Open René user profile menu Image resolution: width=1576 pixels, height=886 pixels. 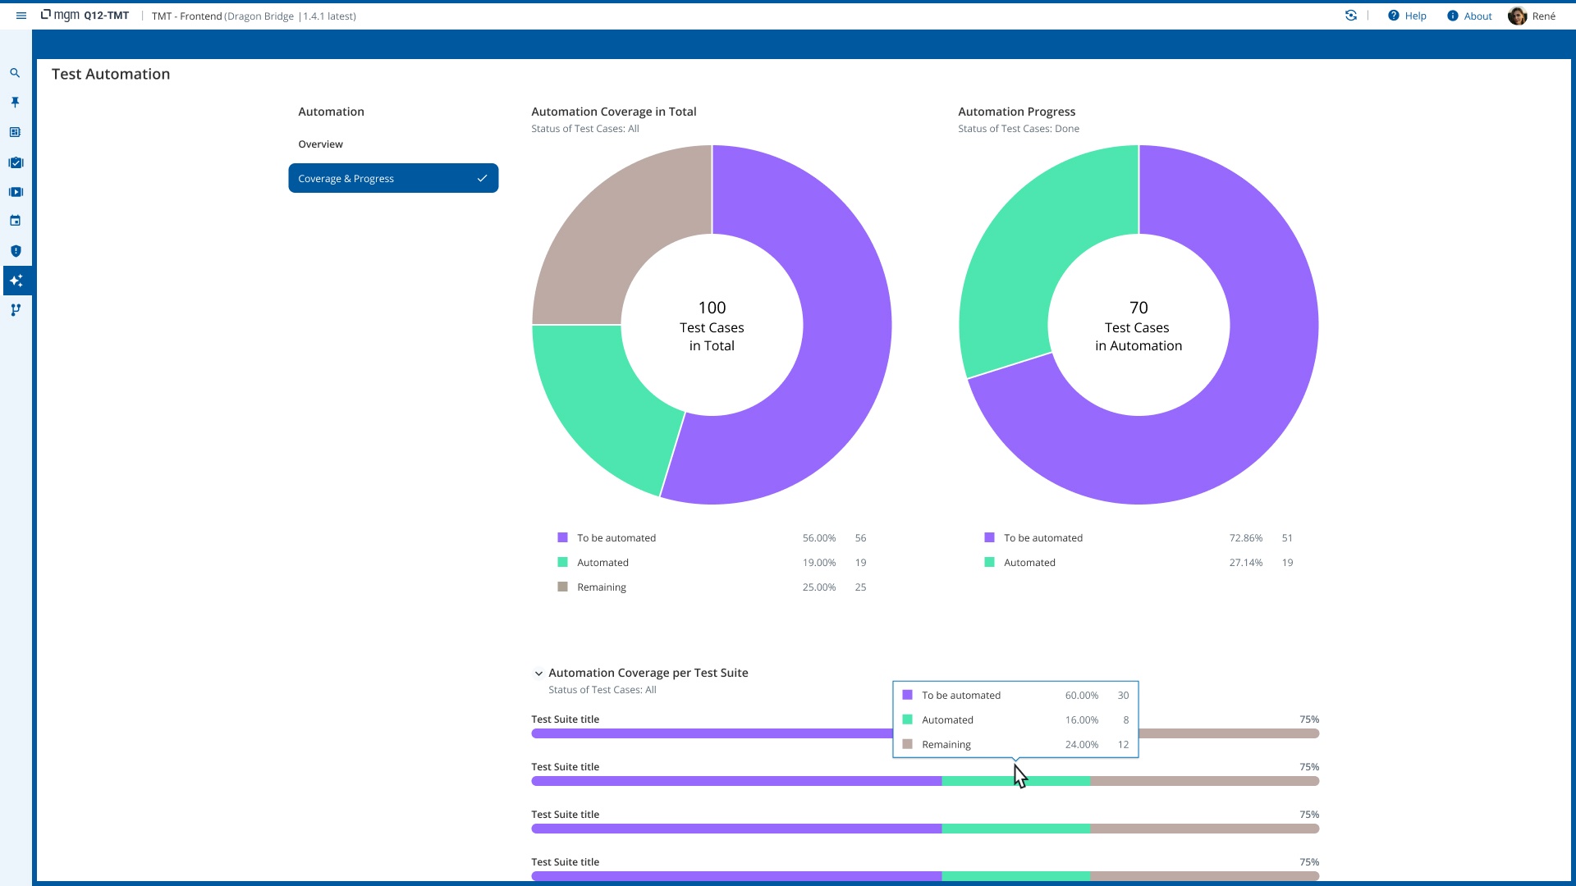(1532, 16)
